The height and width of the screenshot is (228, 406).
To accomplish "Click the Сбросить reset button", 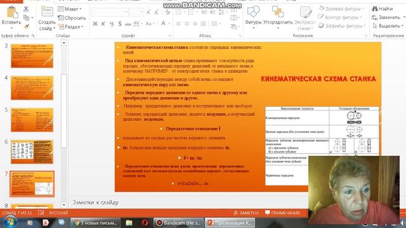I will pos(72,18).
